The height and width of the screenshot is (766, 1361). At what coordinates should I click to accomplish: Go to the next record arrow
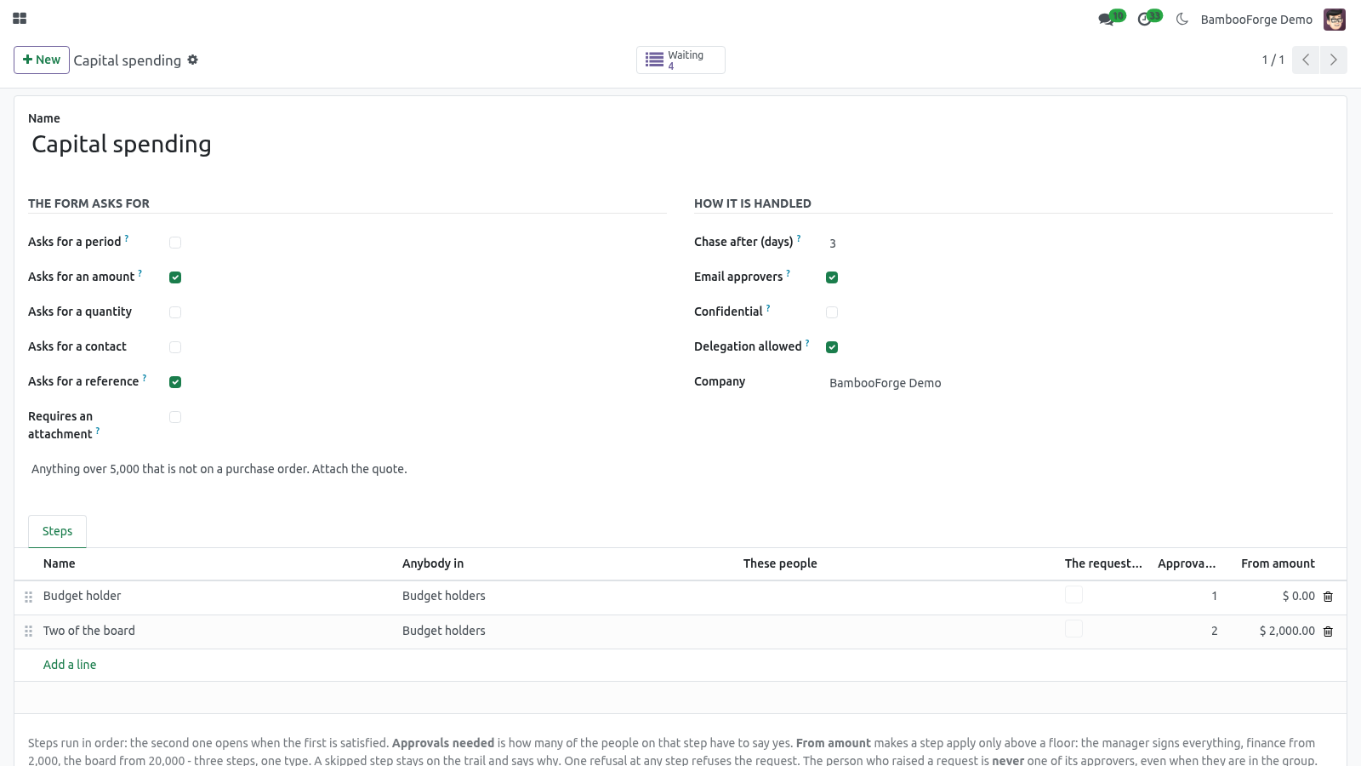coord(1334,60)
